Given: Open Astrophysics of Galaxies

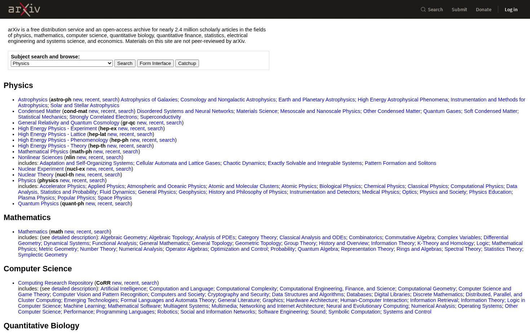Looking at the screenshot, I should (149, 100).
